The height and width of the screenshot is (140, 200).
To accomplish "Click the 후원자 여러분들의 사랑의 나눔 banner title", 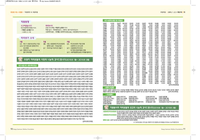I will pos(57,59).
